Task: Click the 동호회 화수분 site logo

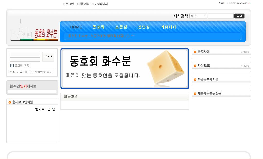Action: (x=34, y=30)
